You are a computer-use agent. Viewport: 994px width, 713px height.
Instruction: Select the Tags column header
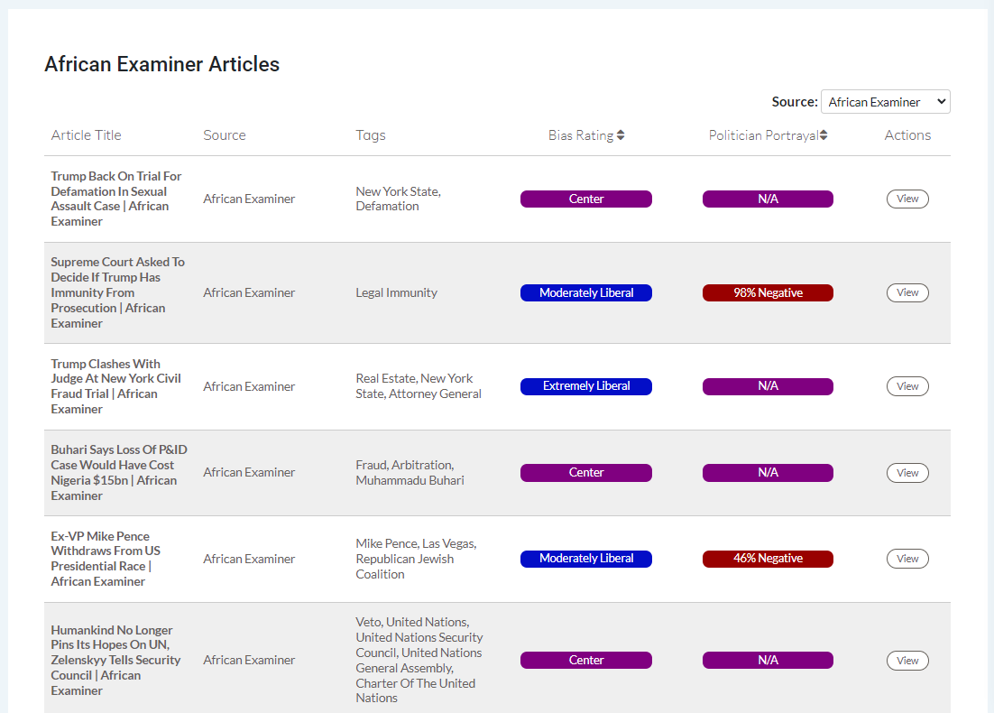[x=371, y=134]
